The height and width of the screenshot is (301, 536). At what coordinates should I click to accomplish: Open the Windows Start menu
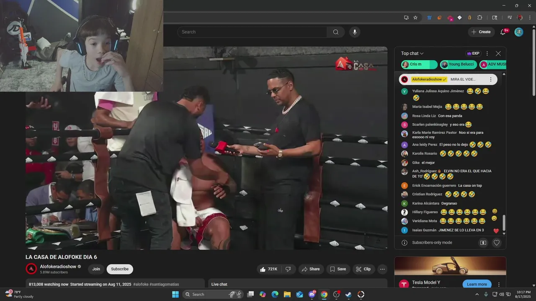tap(175, 294)
